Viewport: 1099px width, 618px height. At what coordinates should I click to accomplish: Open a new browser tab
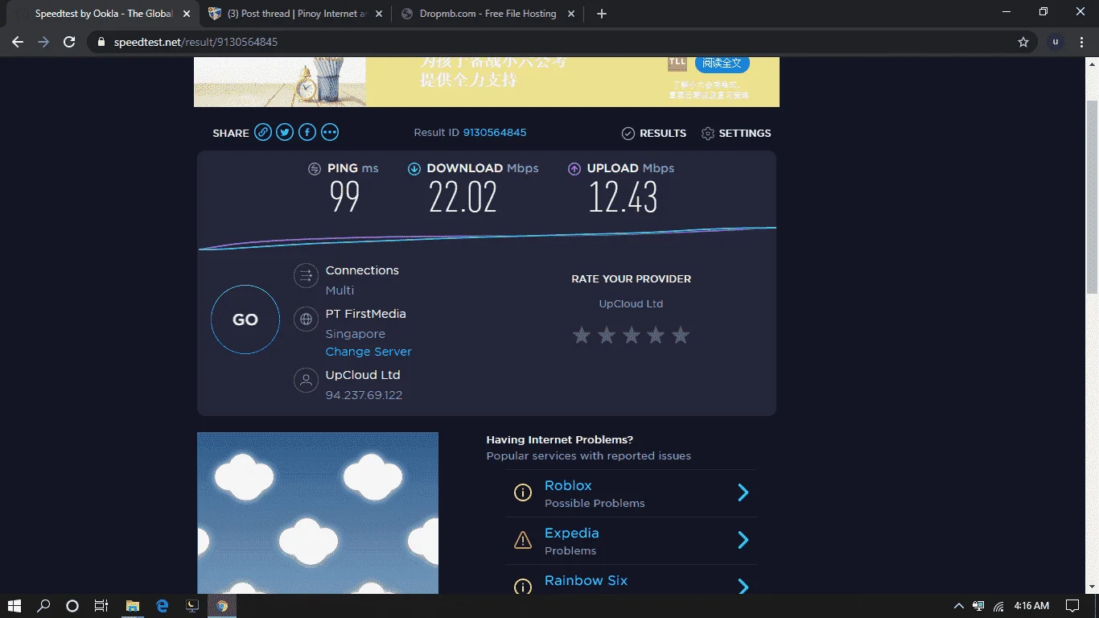pos(602,14)
